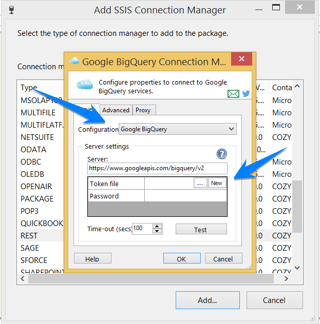The image size is (320, 324).
Task: Click the Help button
Action: 92,258
